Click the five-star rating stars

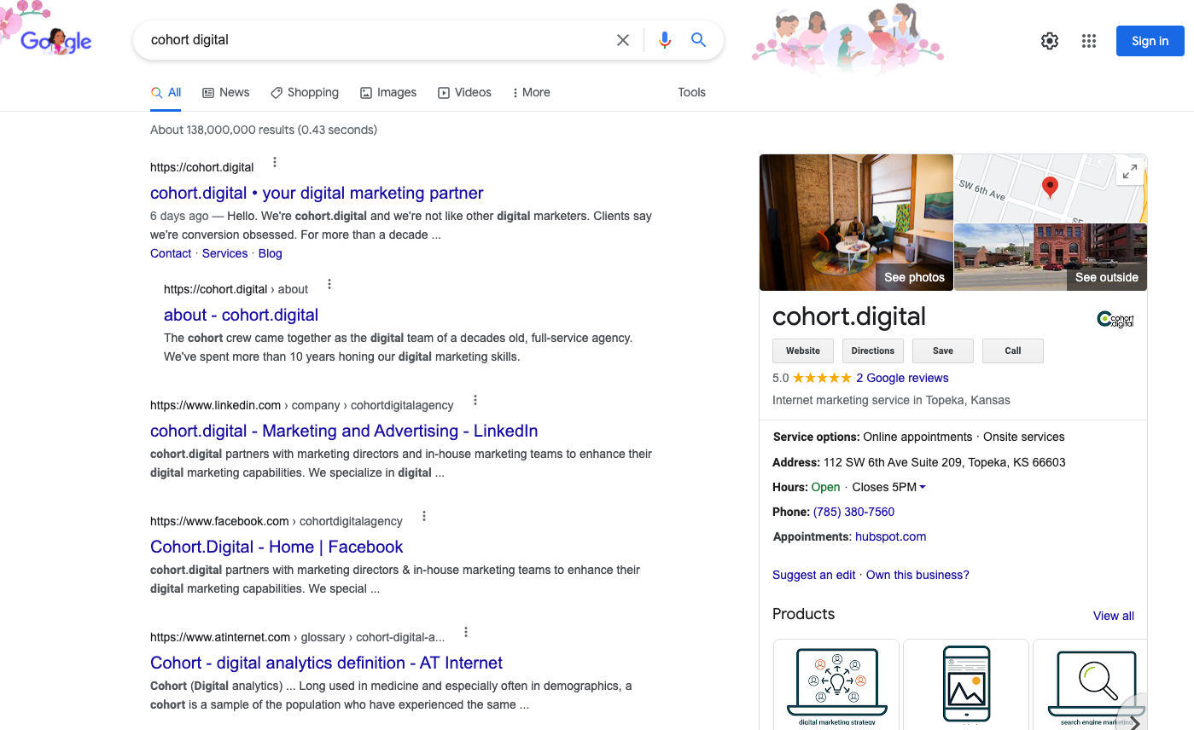point(822,378)
